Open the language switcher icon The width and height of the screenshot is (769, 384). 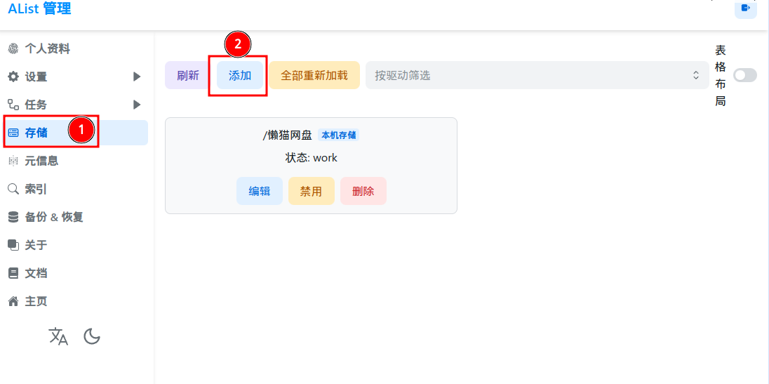(58, 336)
